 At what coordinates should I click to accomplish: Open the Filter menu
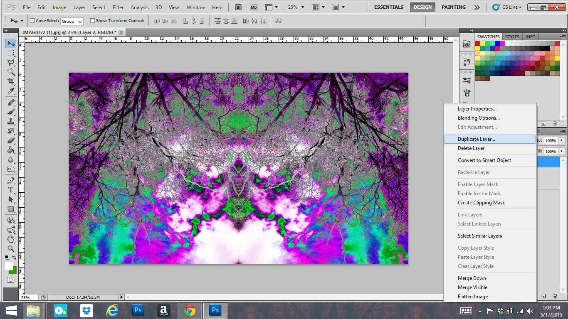118,7
